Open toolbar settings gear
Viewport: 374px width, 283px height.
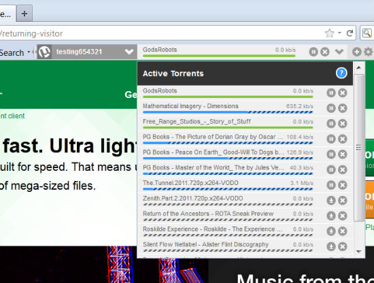tap(369, 52)
